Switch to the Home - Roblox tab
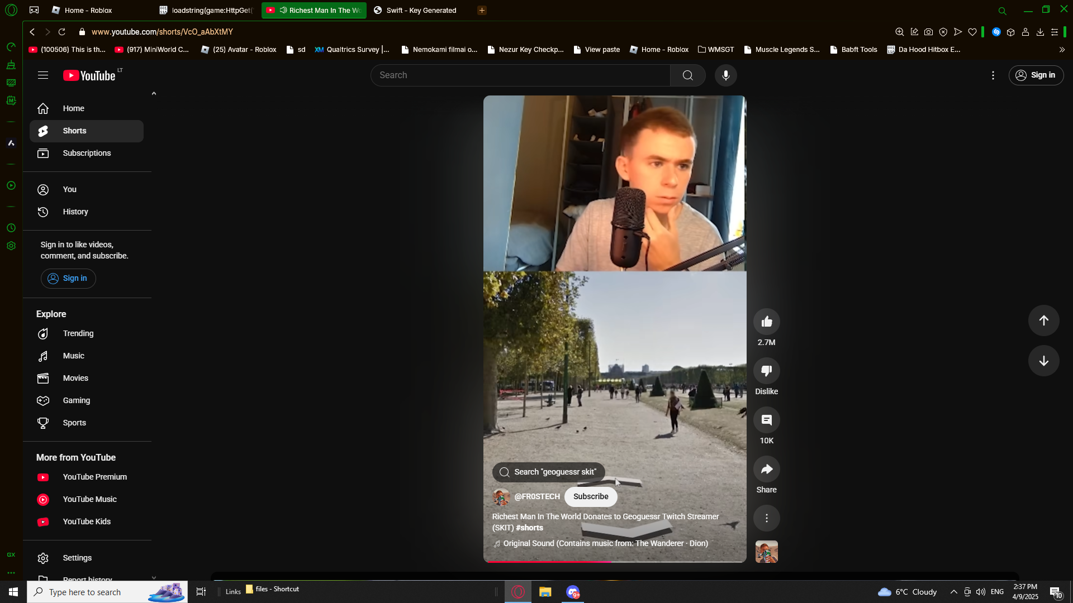The width and height of the screenshot is (1073, 603). pos(88,10)
